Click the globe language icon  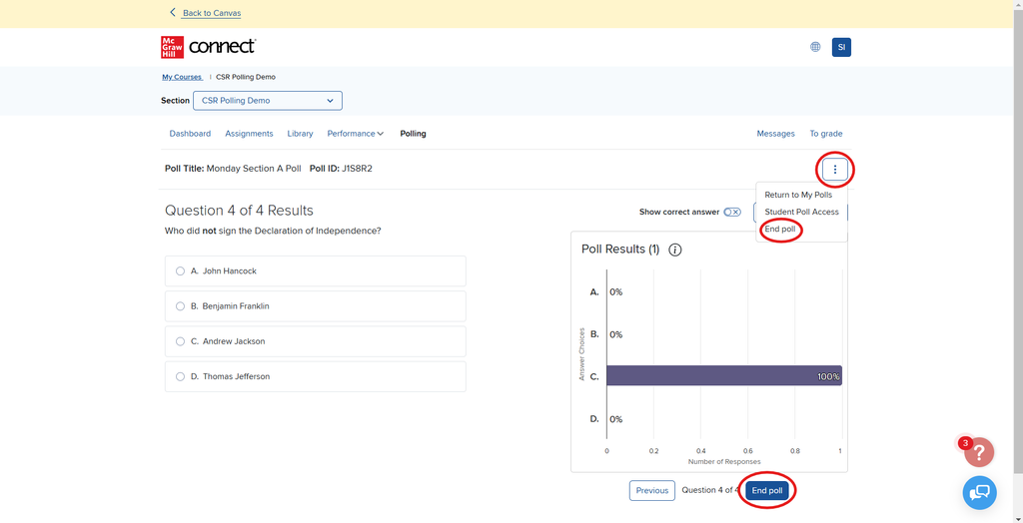[x=815, y=47]
